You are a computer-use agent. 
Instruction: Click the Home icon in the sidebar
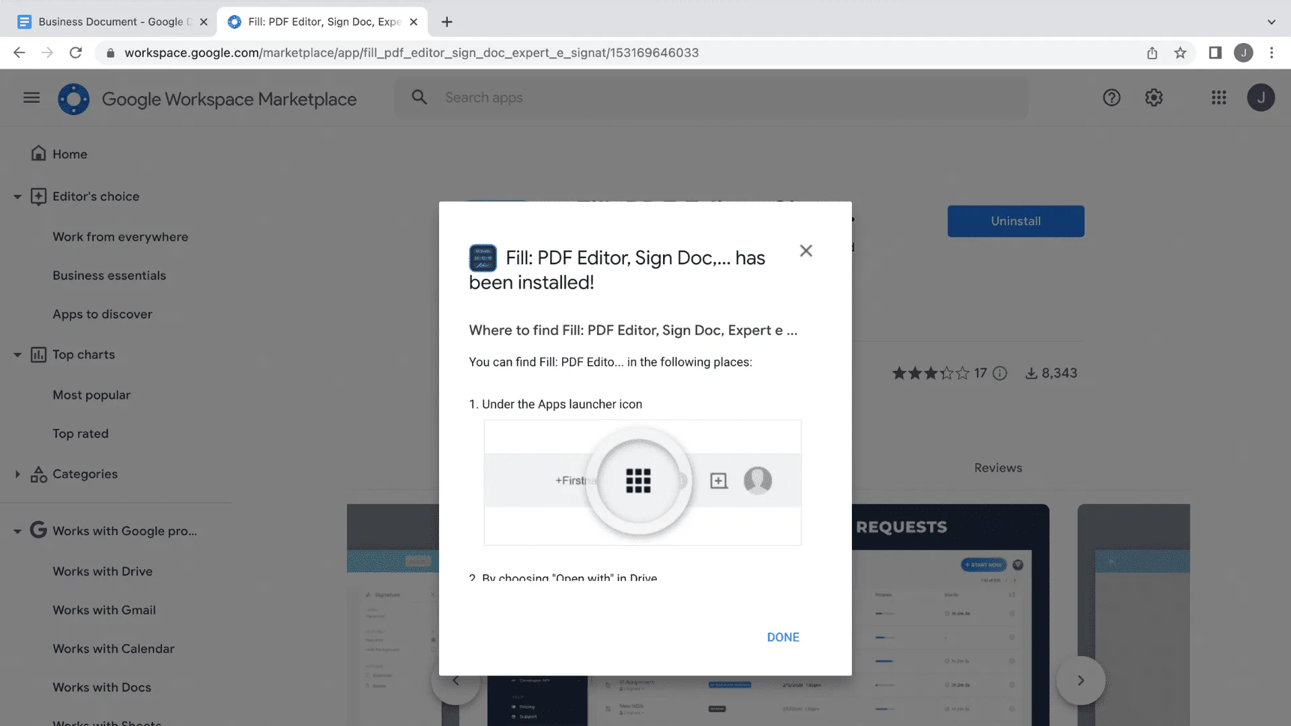point(39,153)
